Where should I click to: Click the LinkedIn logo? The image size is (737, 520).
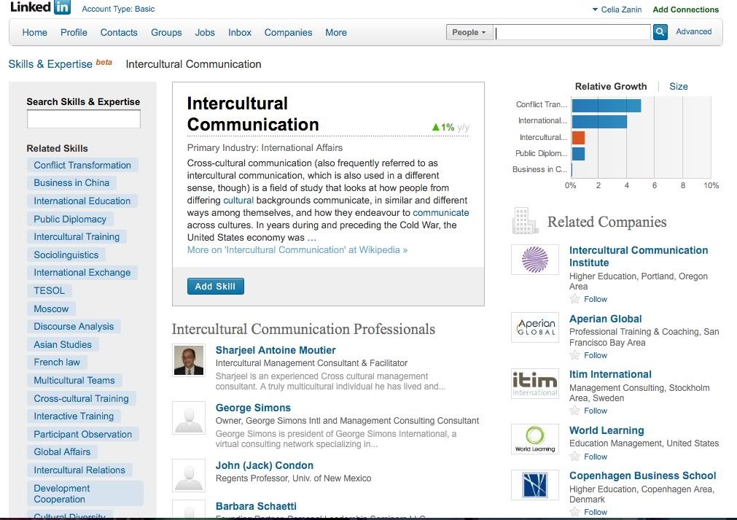[x=41, y=8]
